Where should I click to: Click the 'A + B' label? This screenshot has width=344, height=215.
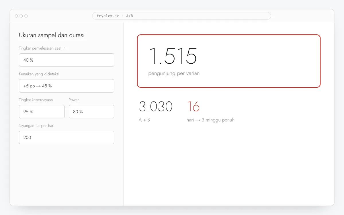tap(144, 120)
